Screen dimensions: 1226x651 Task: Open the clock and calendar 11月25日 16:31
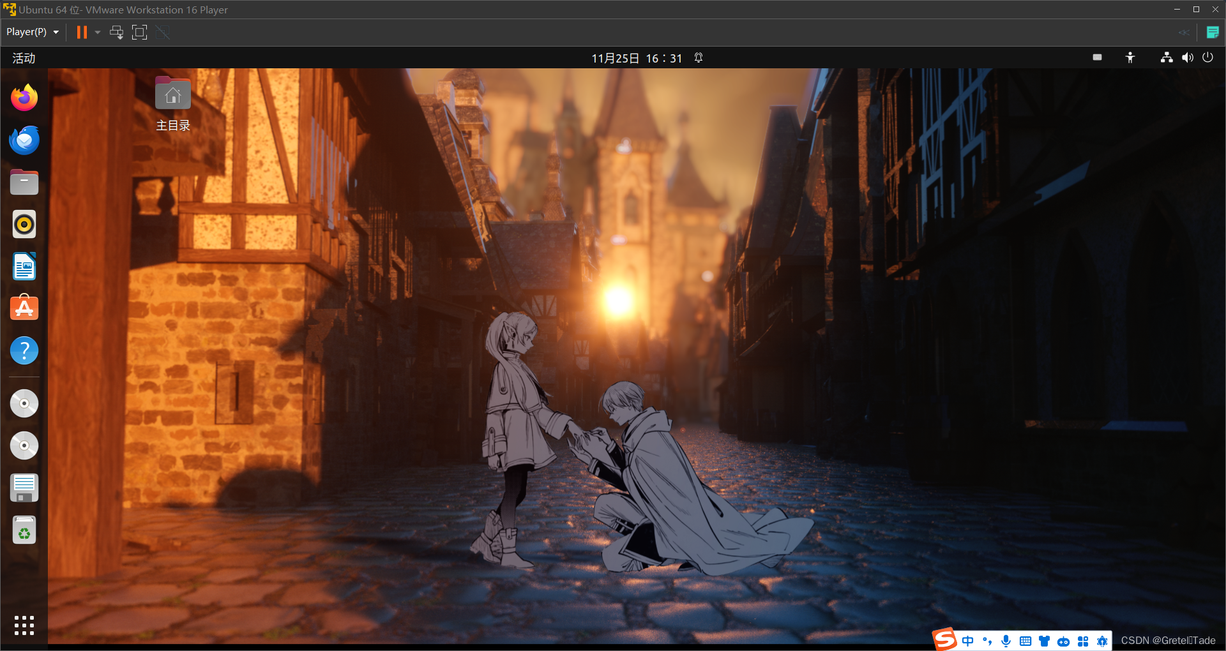click(637, 58)
